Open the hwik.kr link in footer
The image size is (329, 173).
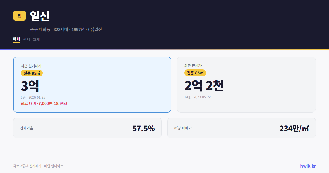tap(308, 166)
